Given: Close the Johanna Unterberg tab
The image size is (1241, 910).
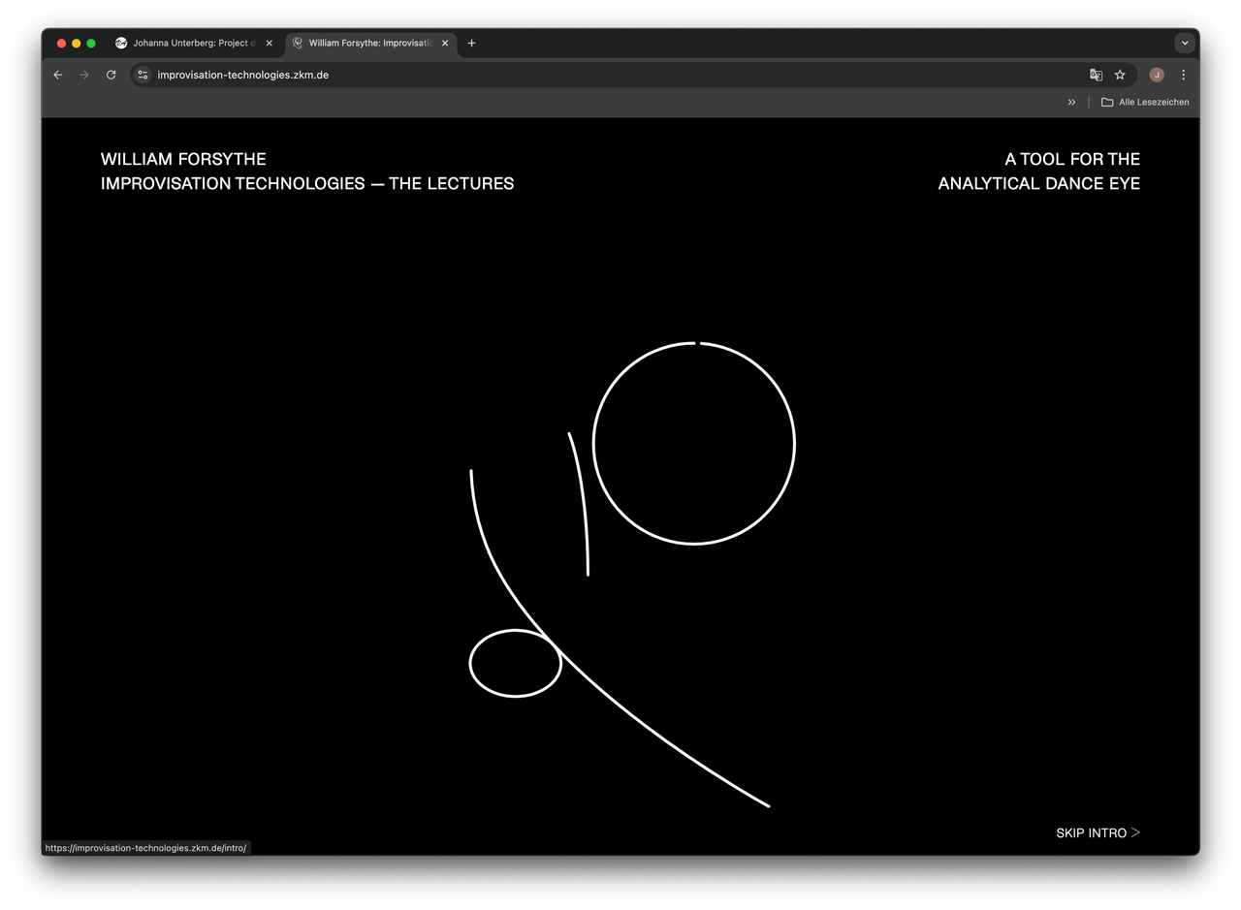Looking at the screenshot, I should pos(268,43).
